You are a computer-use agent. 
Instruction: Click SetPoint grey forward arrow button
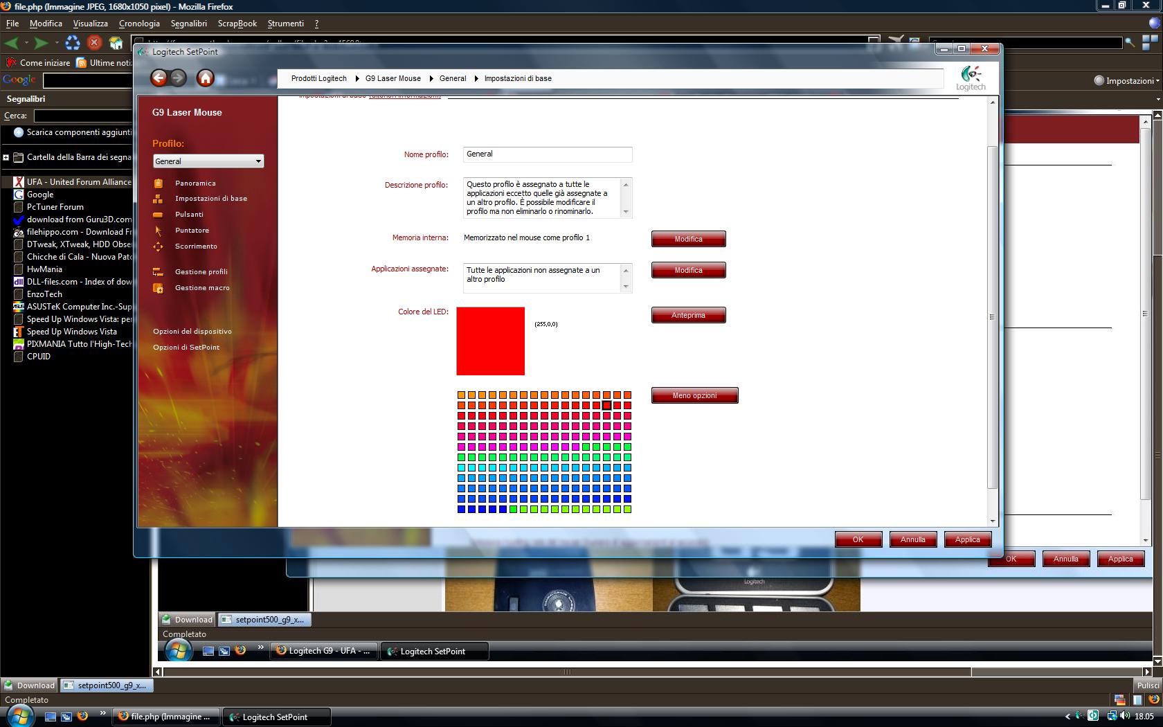point(178,78)
